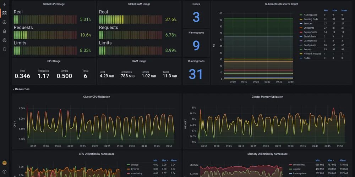Open the Running Pods panel title menu

pos(196,61)
